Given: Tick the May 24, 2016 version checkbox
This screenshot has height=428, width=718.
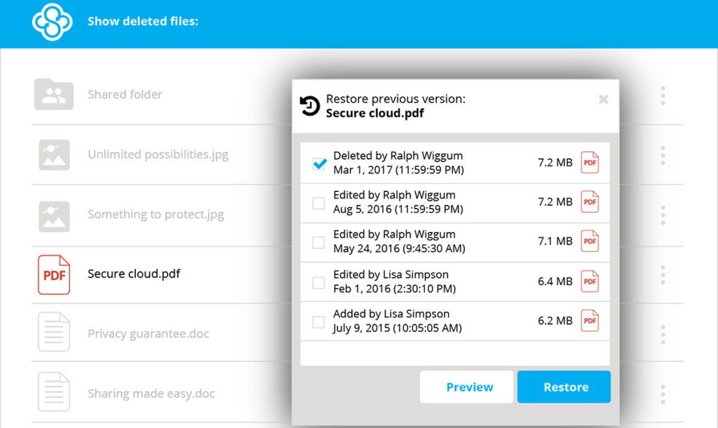Looking at the screenshot, I should [x=319, y=242].
